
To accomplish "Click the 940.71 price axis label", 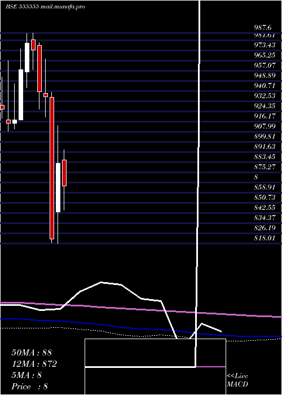I will tap(265, 86).
